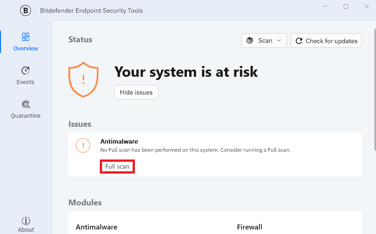Click the radar icon on the Scan button
Image resolution: width=376 pixels, height=234 pixels.
tap(250, 40)
